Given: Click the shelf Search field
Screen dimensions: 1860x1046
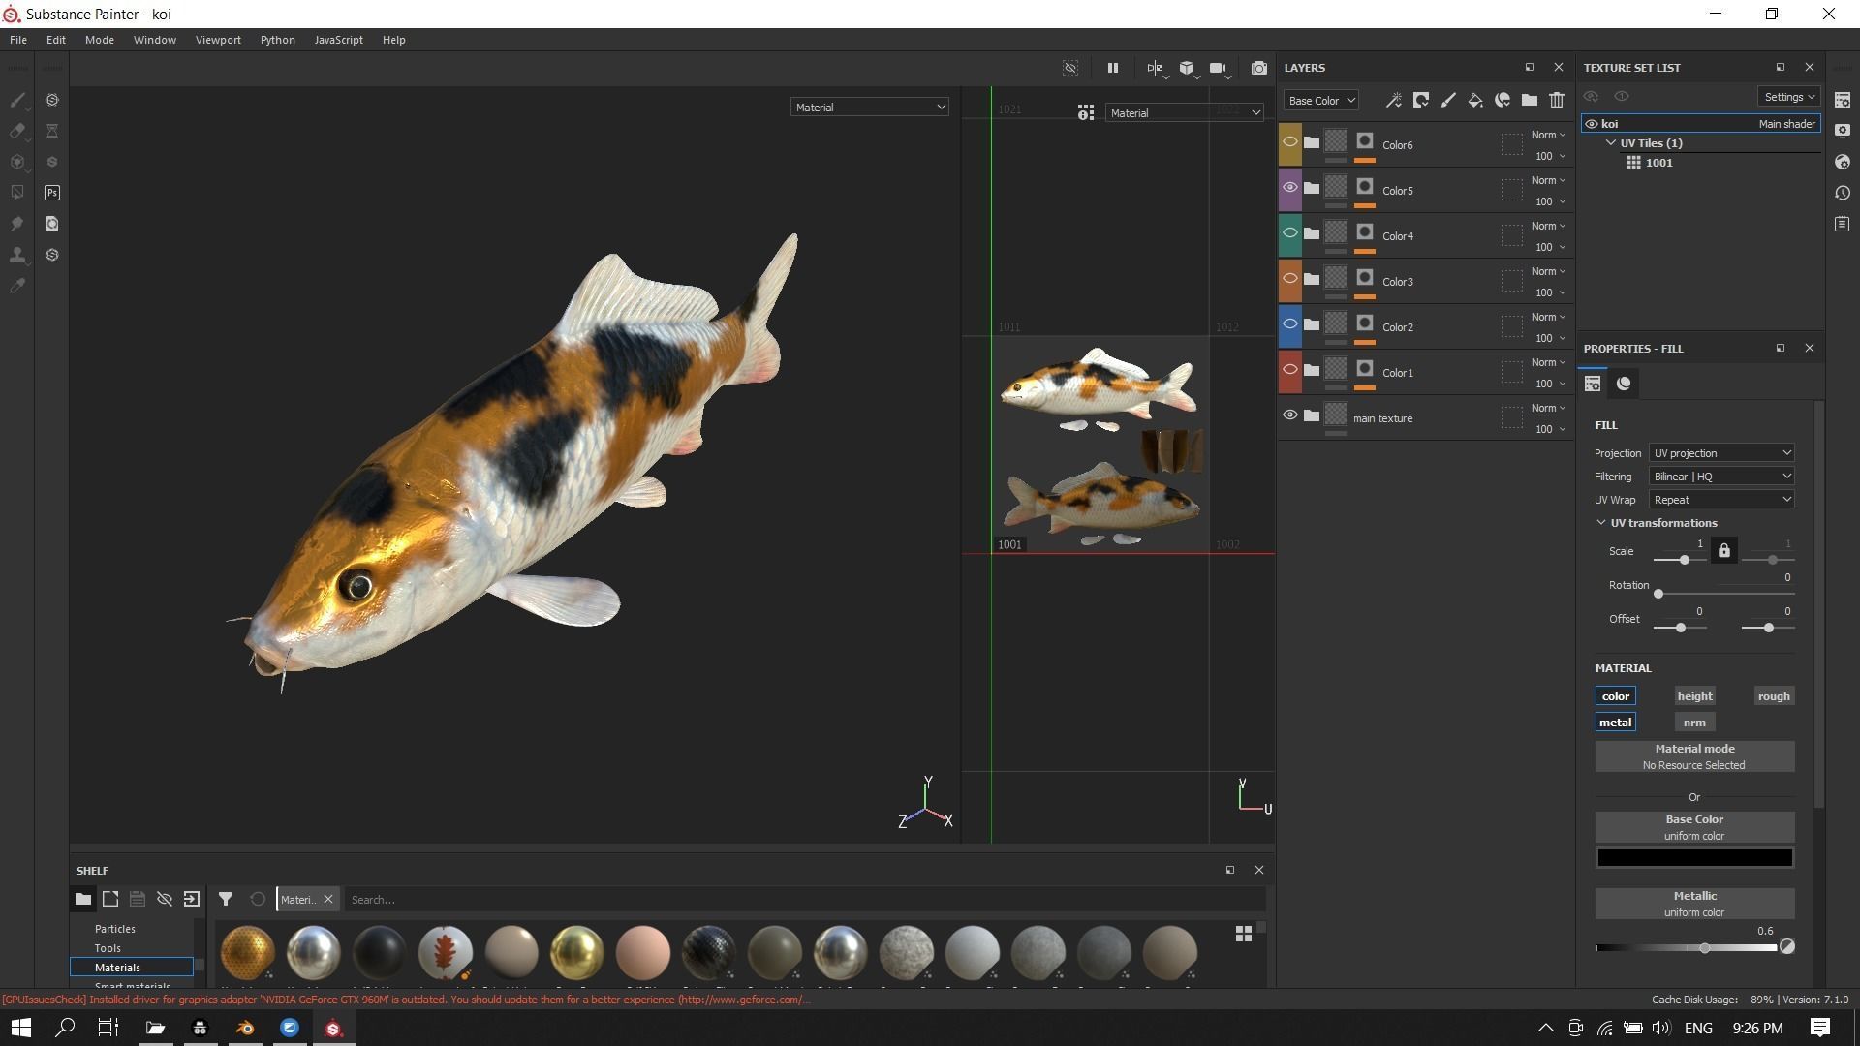Looking at the screenshot, I should [804, 900].
